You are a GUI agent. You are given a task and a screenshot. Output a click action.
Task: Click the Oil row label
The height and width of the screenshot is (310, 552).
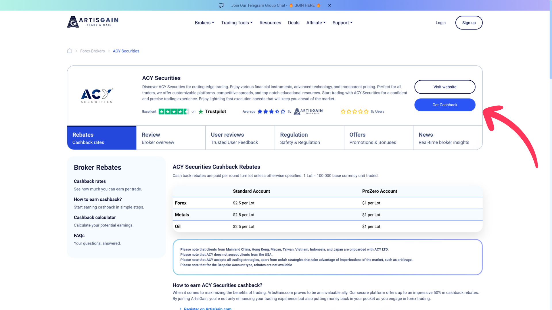coord(178,226)
